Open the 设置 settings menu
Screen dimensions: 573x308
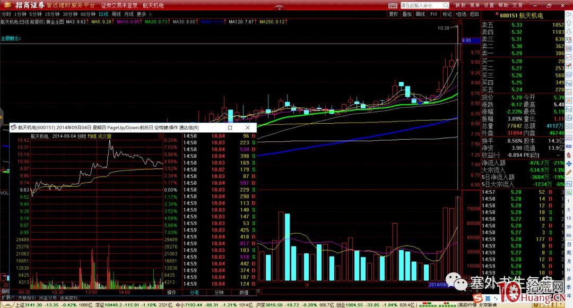(x=489, y=5)
